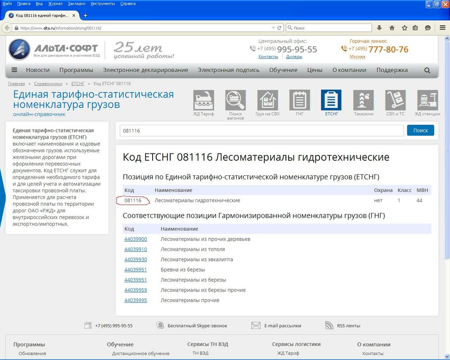450x360 pixels.
Task: Open the Журнал menu
Action: [x=55, y=4]
